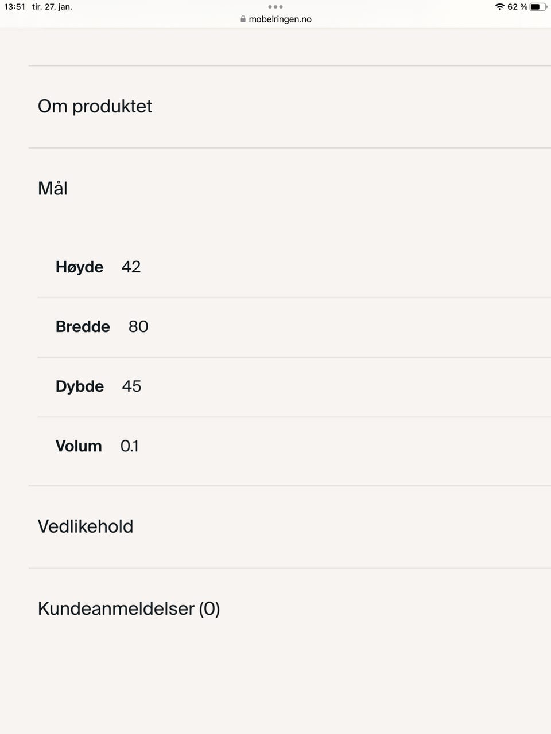
Task: Click the Høyde value 42
Action: point(131,267)
